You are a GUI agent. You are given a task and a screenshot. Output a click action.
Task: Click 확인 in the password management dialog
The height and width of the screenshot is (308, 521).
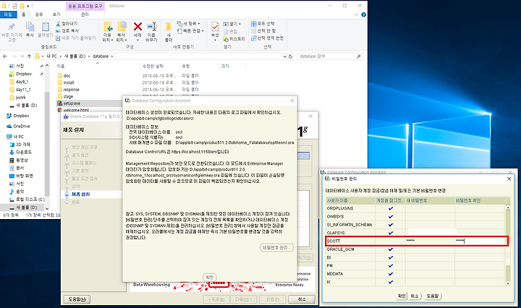[x=402, y=296]
